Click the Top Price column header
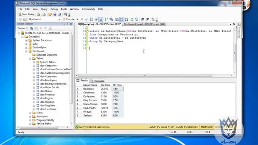 [x=105, y=85]
